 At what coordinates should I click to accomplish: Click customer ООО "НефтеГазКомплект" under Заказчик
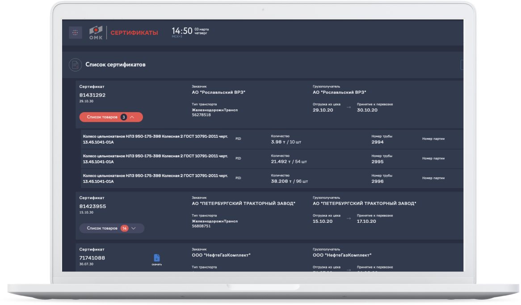(221, 255)
